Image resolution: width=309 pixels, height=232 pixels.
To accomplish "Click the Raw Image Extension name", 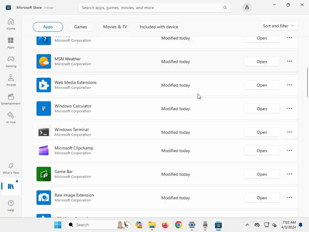I will point(74,195).
